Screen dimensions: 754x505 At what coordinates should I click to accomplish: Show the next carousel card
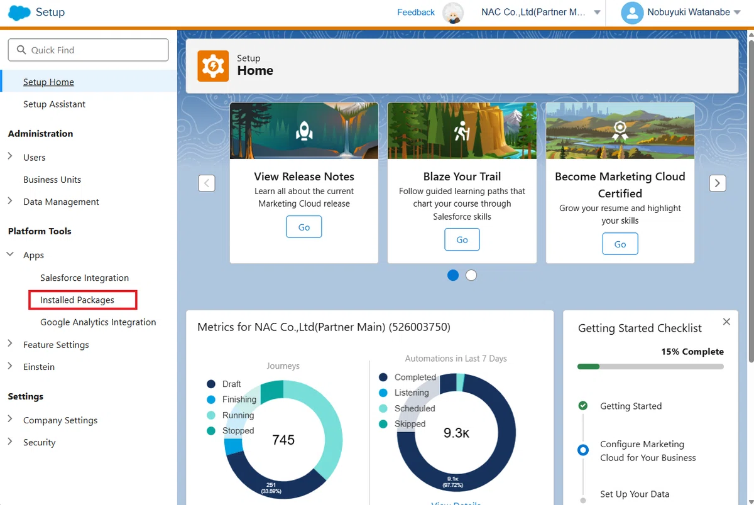(718, 183)
